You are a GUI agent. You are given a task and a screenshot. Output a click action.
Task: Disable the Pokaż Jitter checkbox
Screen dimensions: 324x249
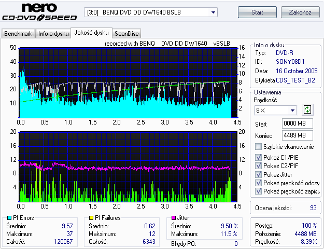[258, 174]
